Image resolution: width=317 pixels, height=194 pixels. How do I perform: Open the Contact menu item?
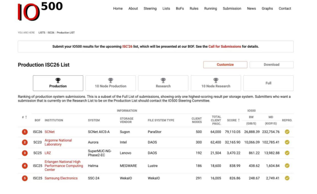point(285,9)
